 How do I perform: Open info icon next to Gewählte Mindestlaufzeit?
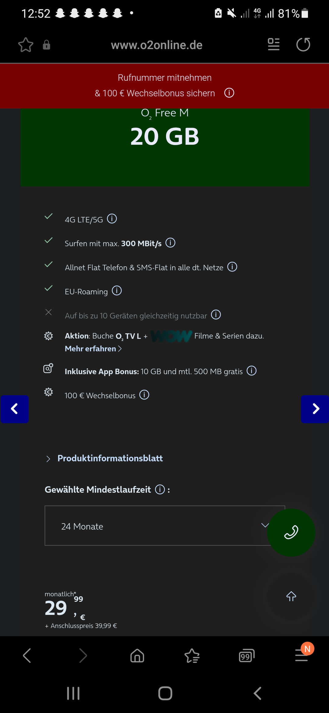[160, 489]
